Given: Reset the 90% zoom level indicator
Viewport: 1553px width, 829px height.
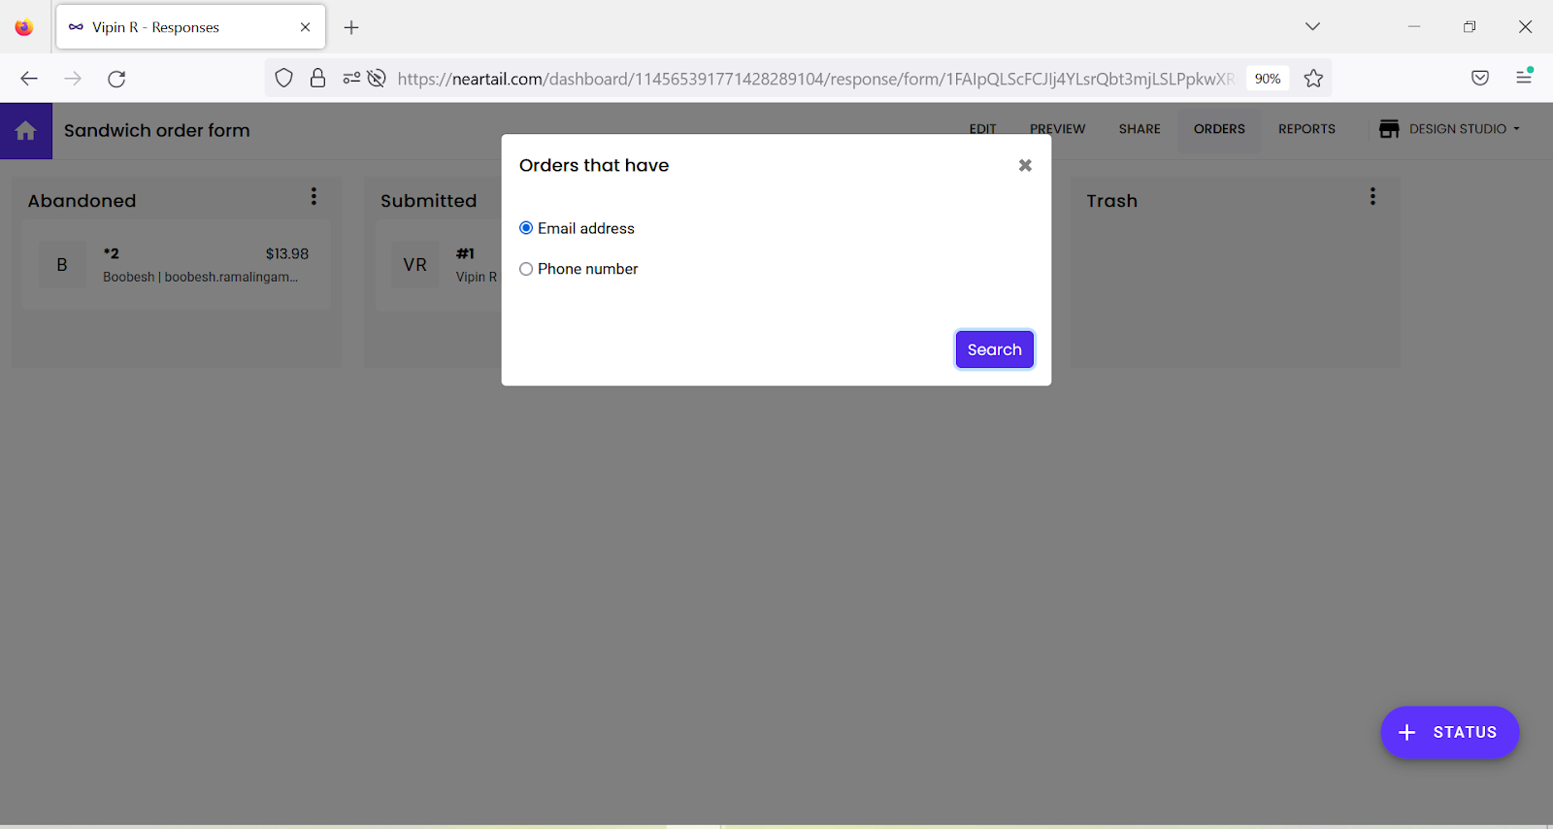Looking at the screenshot, I should coord(1268,79).
